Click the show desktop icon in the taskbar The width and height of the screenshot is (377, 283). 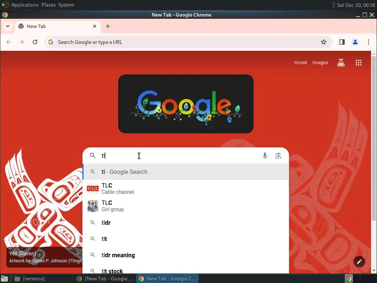[x=4, y=279]
